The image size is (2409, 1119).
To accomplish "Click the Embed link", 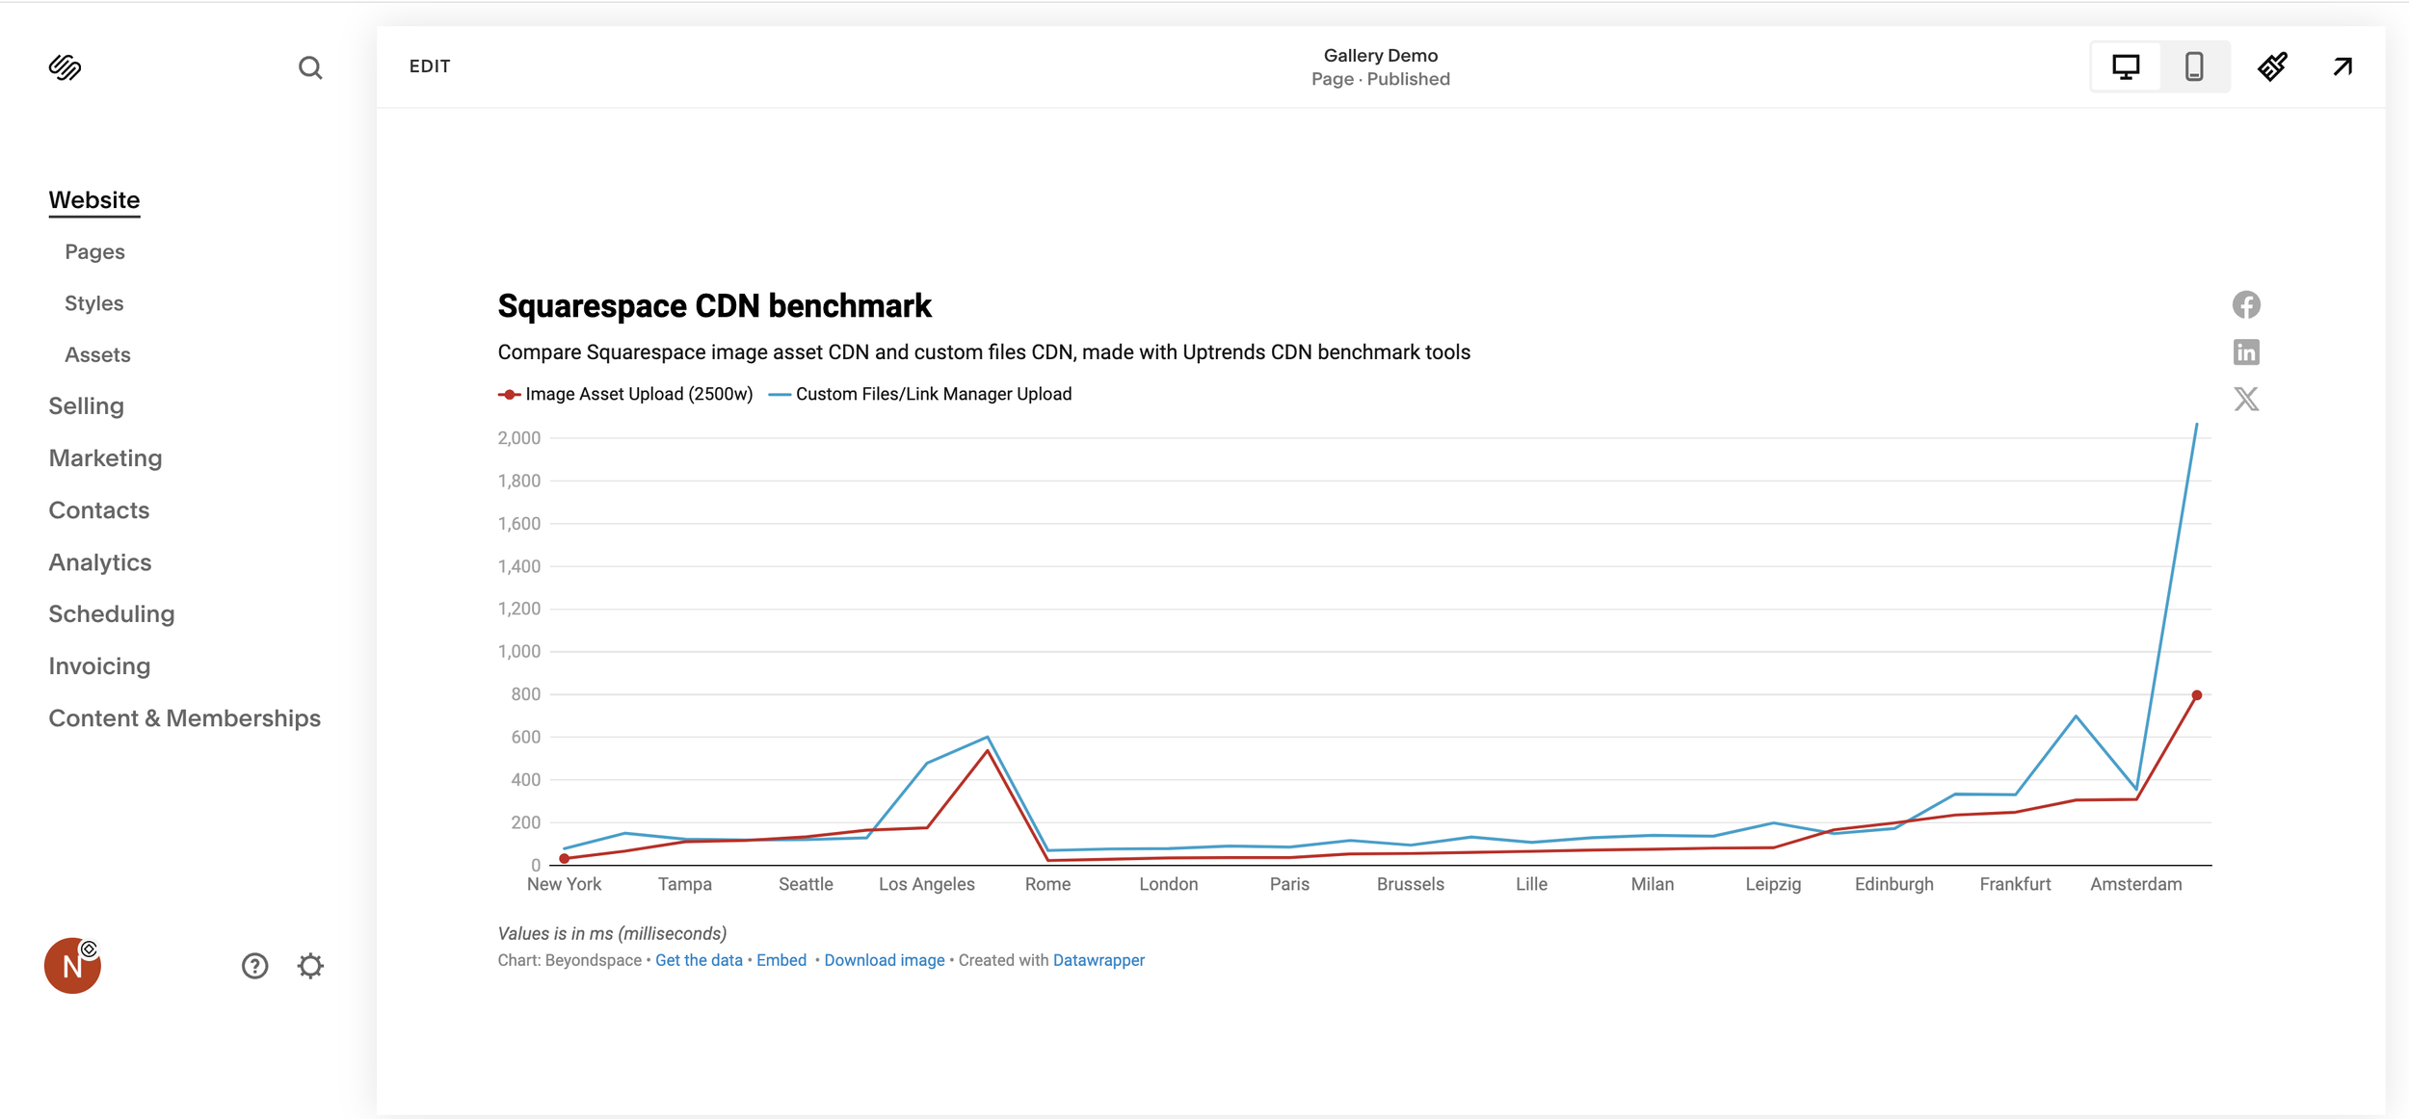I will [781, 960].
